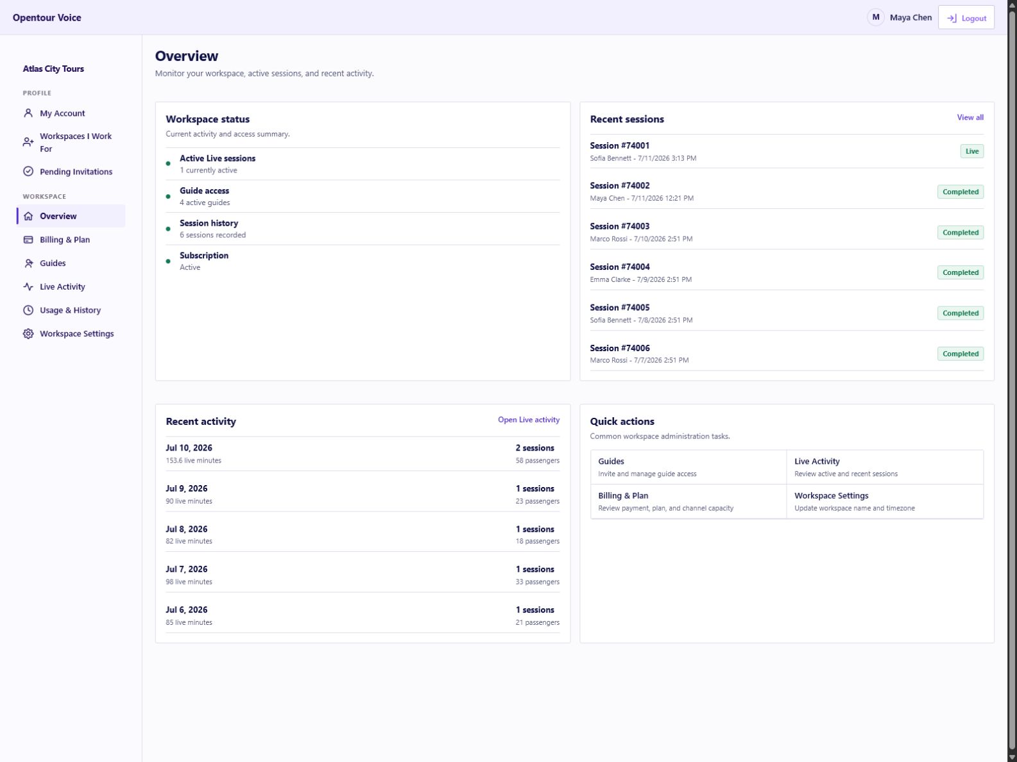Select Session #74004 row
Image resolution: width=1017 pixels, height=762 pixels.
click(787, 272)
